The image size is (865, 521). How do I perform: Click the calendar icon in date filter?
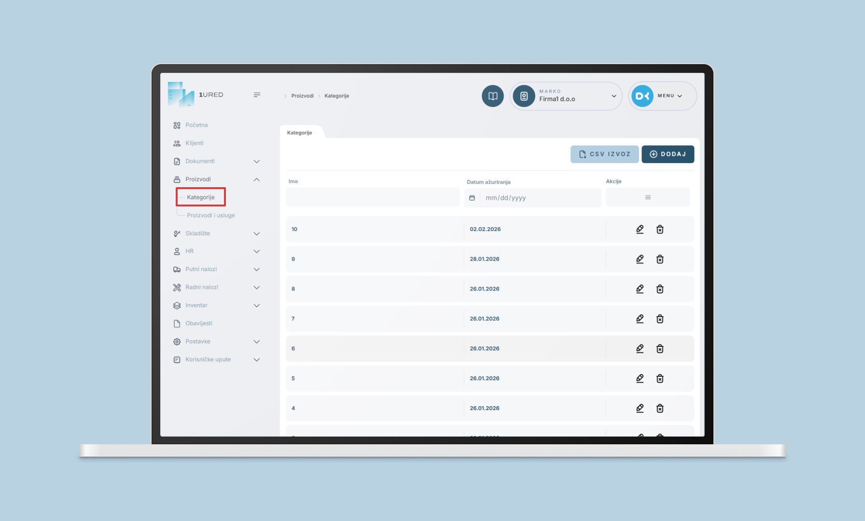tap(472, 198)
